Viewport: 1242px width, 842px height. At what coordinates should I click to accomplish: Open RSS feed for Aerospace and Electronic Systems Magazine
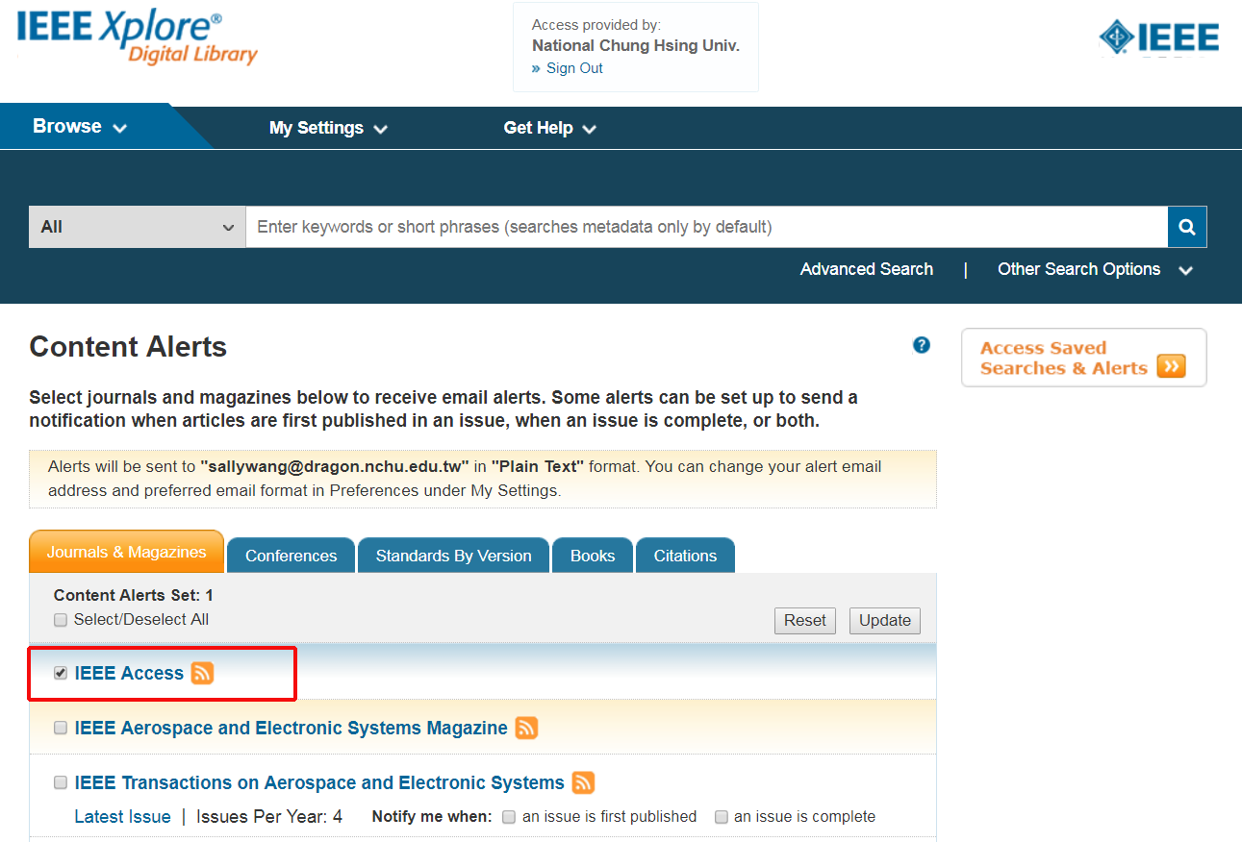tap(526, 728)
